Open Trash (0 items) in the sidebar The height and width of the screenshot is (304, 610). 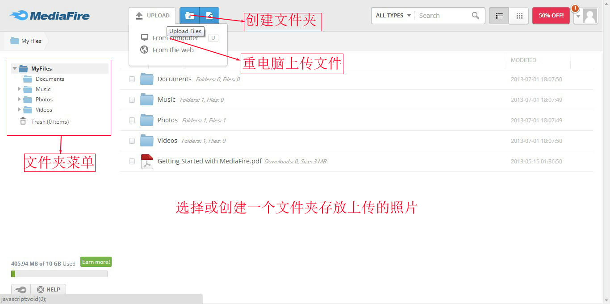point(50,121)
